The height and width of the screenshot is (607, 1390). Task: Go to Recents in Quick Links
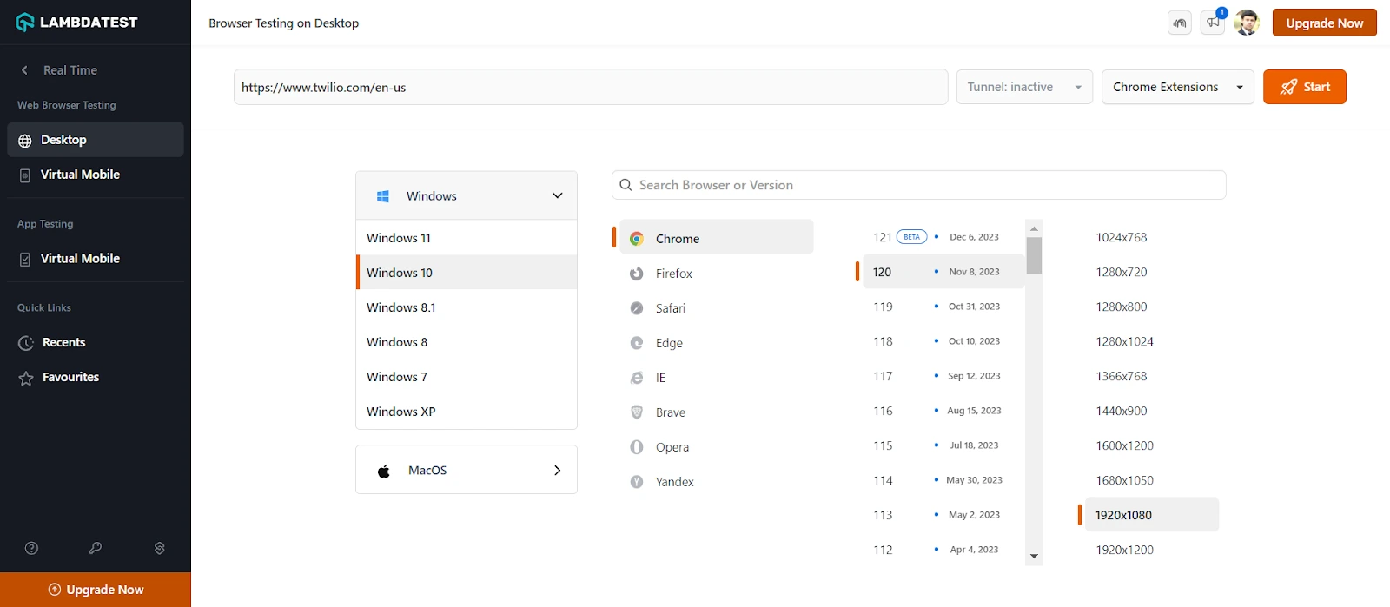pos(63,342)
